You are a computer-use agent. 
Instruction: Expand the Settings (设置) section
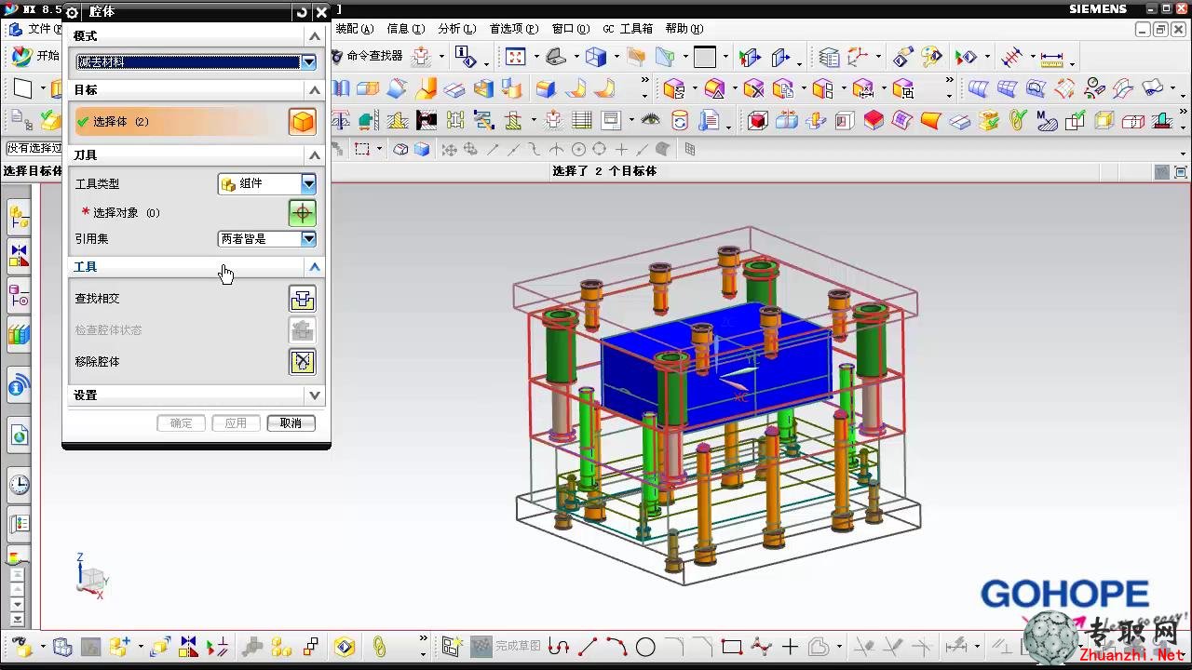(315, 395)
